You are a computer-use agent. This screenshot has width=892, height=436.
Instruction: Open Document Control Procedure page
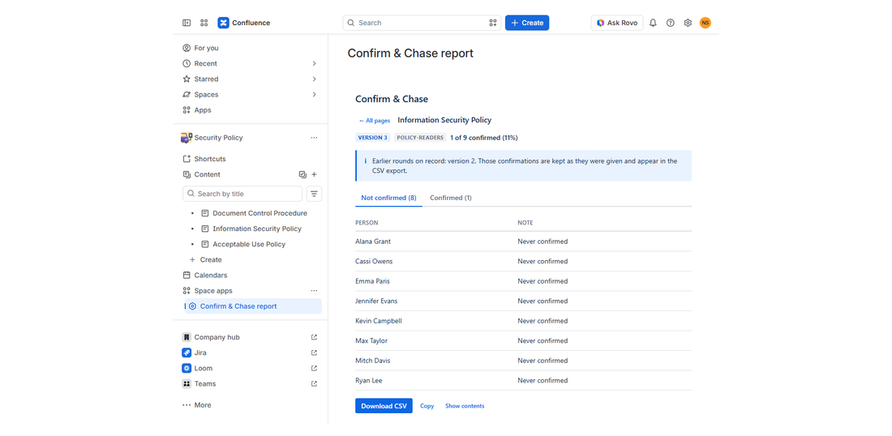coord(259,213)
